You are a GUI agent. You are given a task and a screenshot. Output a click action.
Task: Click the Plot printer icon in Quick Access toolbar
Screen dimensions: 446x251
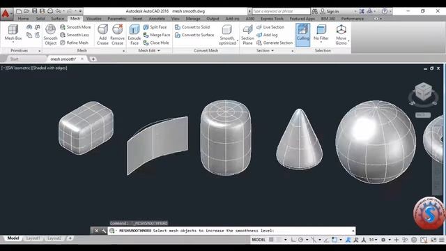tap(50, 11)
